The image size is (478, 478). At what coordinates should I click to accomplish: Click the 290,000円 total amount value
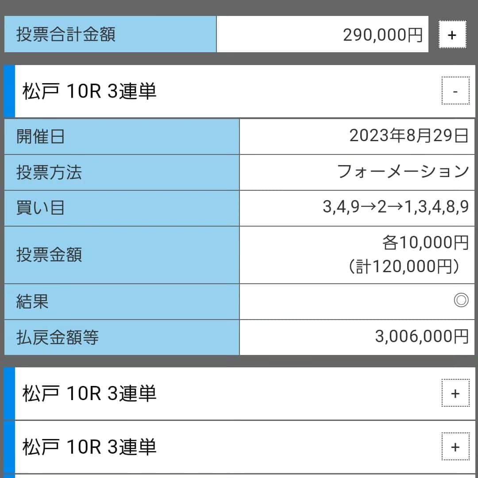click(383, 35)
